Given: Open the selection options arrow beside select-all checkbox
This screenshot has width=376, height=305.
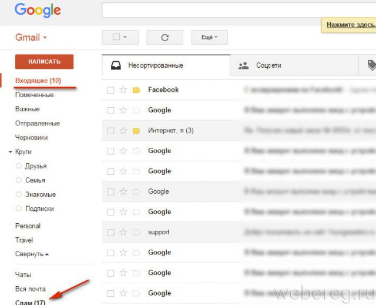Looking at the screenshot, I should tap(125, 37).
